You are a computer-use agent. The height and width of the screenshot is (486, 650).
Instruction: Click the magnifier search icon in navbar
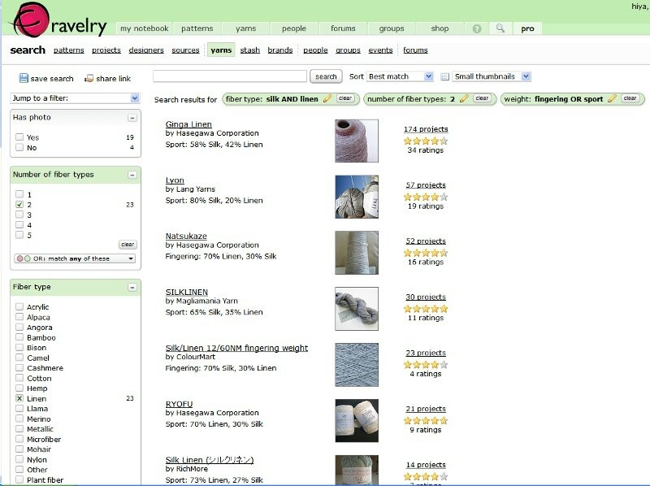pyautogui.click(x=500, y=28)
